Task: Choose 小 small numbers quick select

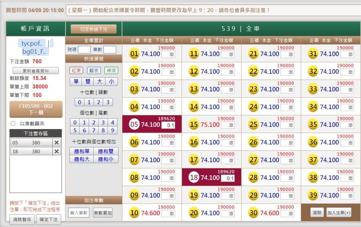Action: click(111, 82)
